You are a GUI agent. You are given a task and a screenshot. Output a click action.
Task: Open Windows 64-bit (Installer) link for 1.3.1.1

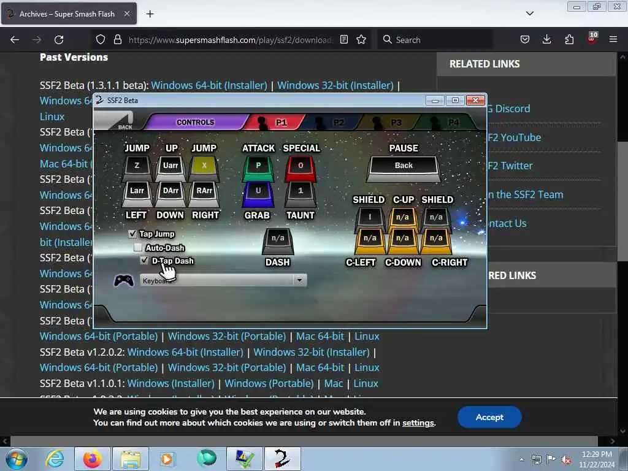[x=209, y=85]
